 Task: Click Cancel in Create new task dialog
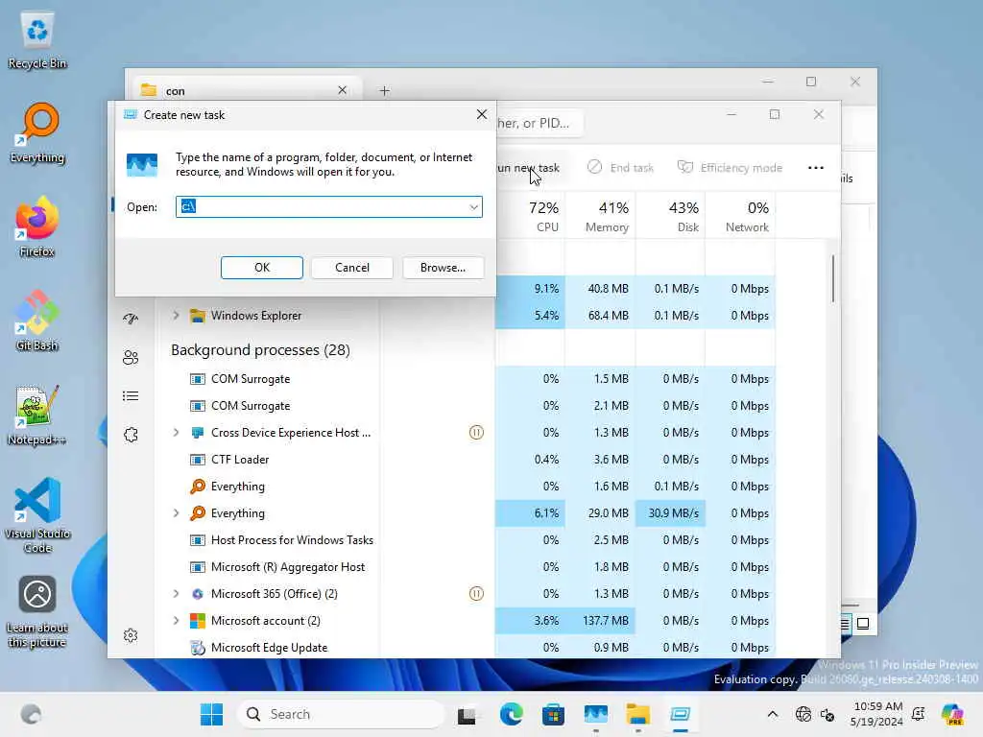point(351,268)
